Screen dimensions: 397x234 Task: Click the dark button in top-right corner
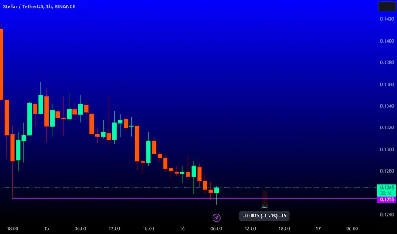tap(387, 6)
